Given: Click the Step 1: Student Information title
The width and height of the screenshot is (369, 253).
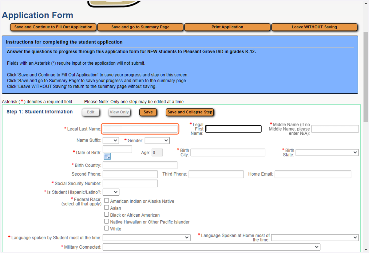Looking at the screenshot, I should [x=40, y=112].
